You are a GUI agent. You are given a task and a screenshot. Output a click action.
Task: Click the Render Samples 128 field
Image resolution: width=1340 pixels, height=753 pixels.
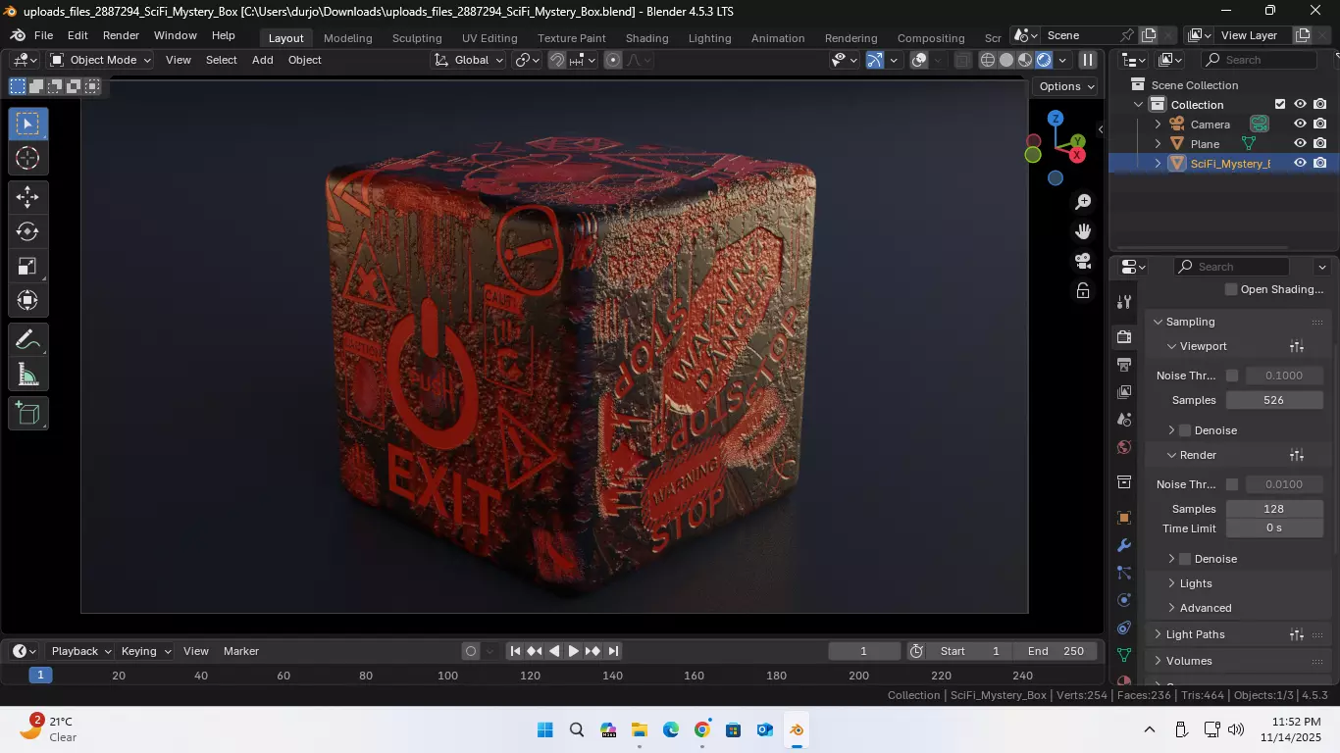pyautogui.click(x=1273, y=509)
